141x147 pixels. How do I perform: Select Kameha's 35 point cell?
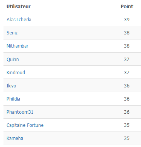tap(127, 138)
